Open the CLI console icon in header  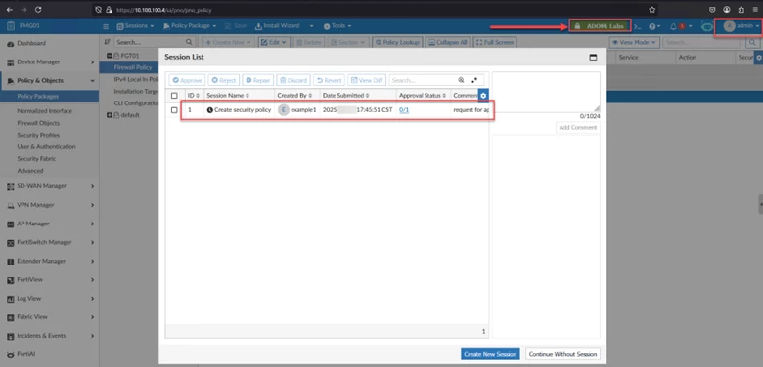pos(638,26)
